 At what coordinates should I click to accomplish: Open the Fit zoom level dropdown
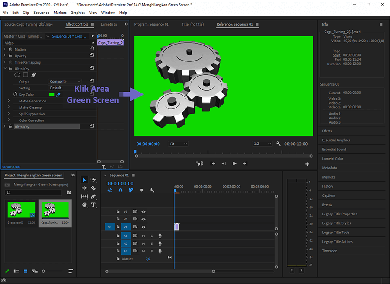(178, 144)
